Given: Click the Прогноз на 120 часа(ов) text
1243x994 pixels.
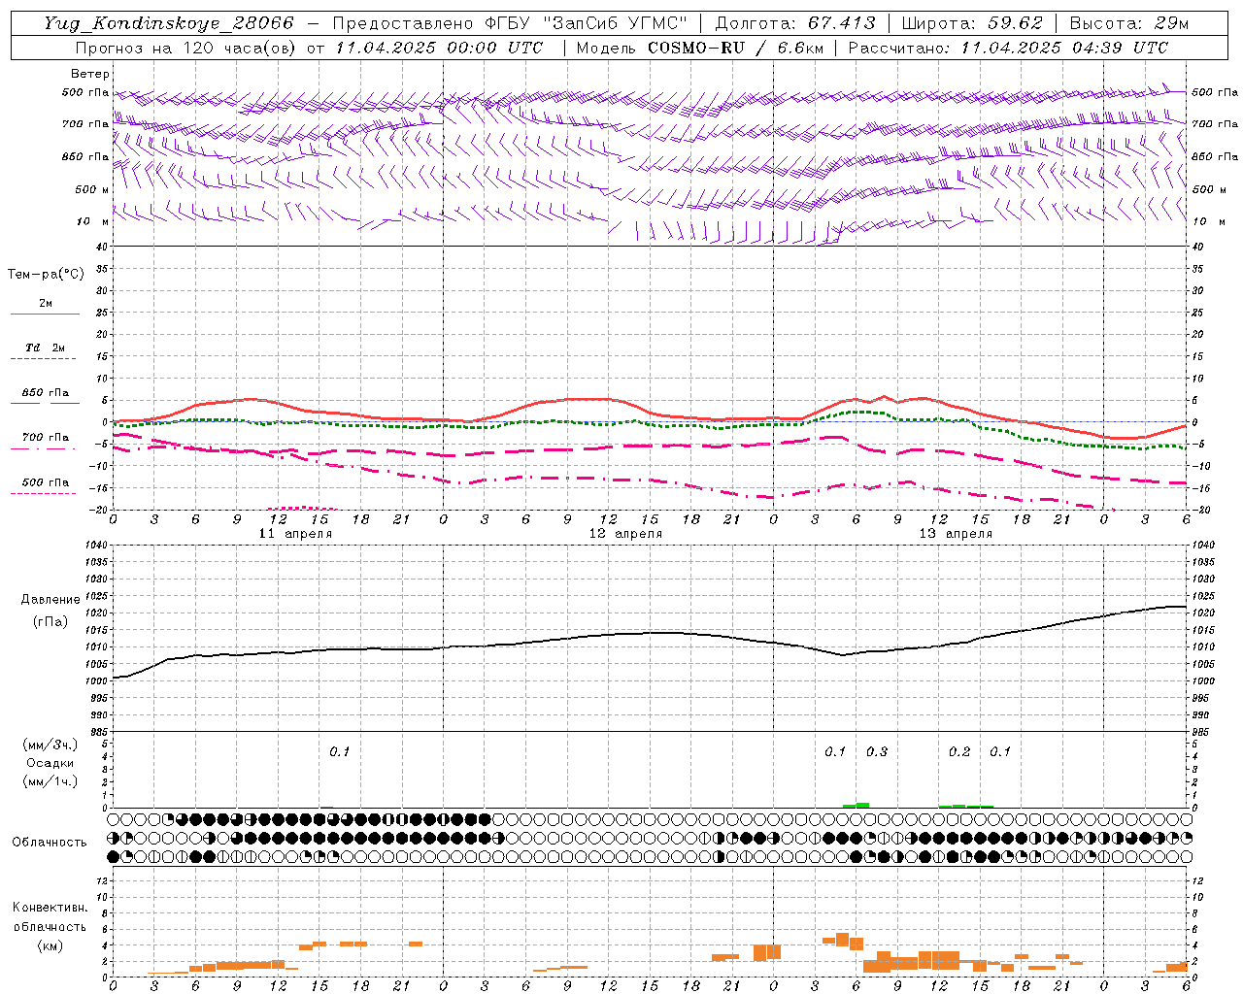Looking at the screenshot, I should 186,48.
